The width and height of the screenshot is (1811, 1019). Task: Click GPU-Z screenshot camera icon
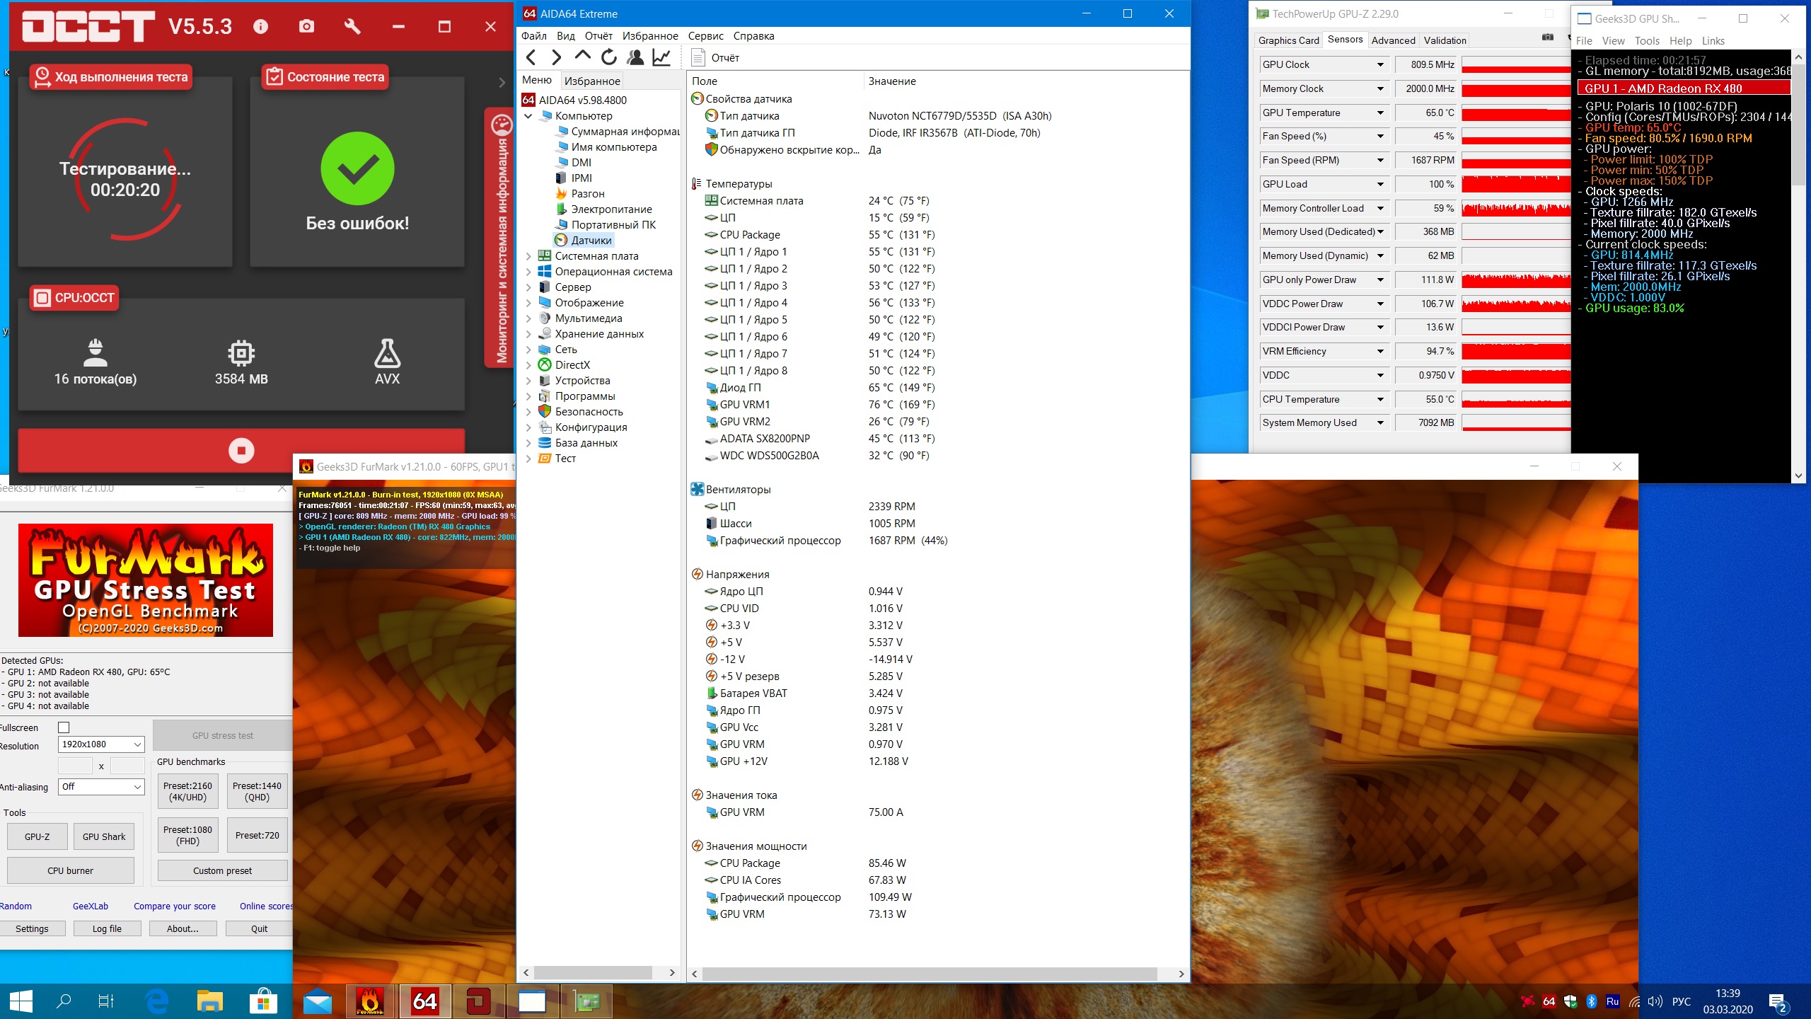(x=1548, y=38)
